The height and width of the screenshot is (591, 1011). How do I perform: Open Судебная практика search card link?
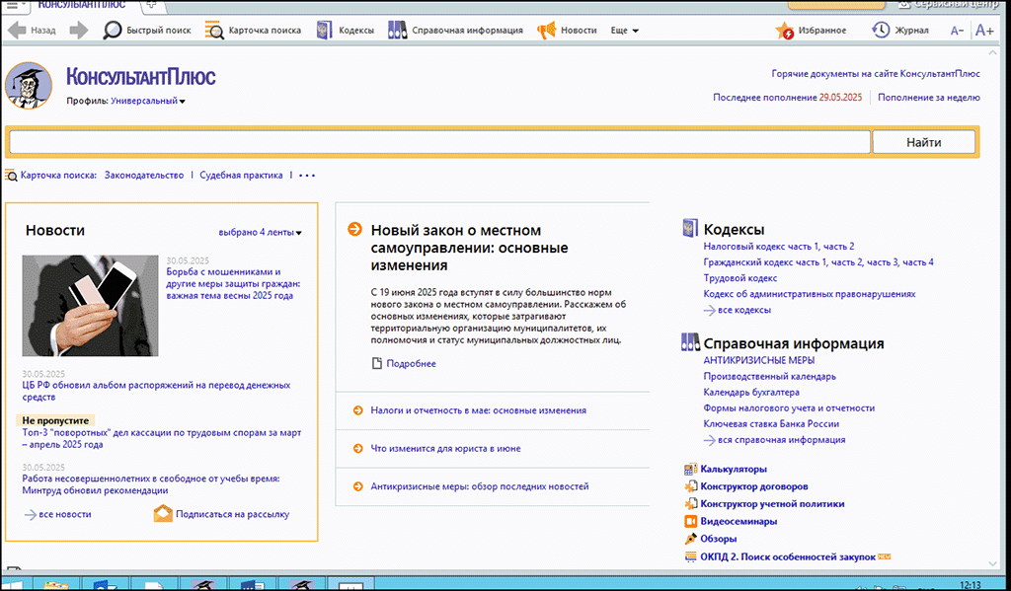241,176
